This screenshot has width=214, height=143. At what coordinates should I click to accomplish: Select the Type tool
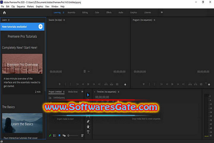88,132
